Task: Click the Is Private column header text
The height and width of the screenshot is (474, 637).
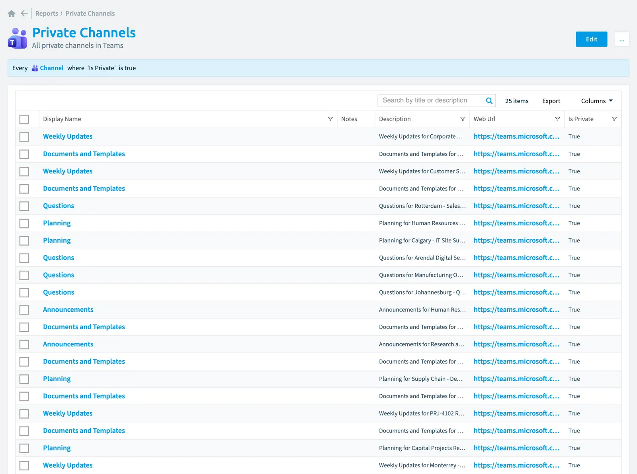Action: pos(580,119)
